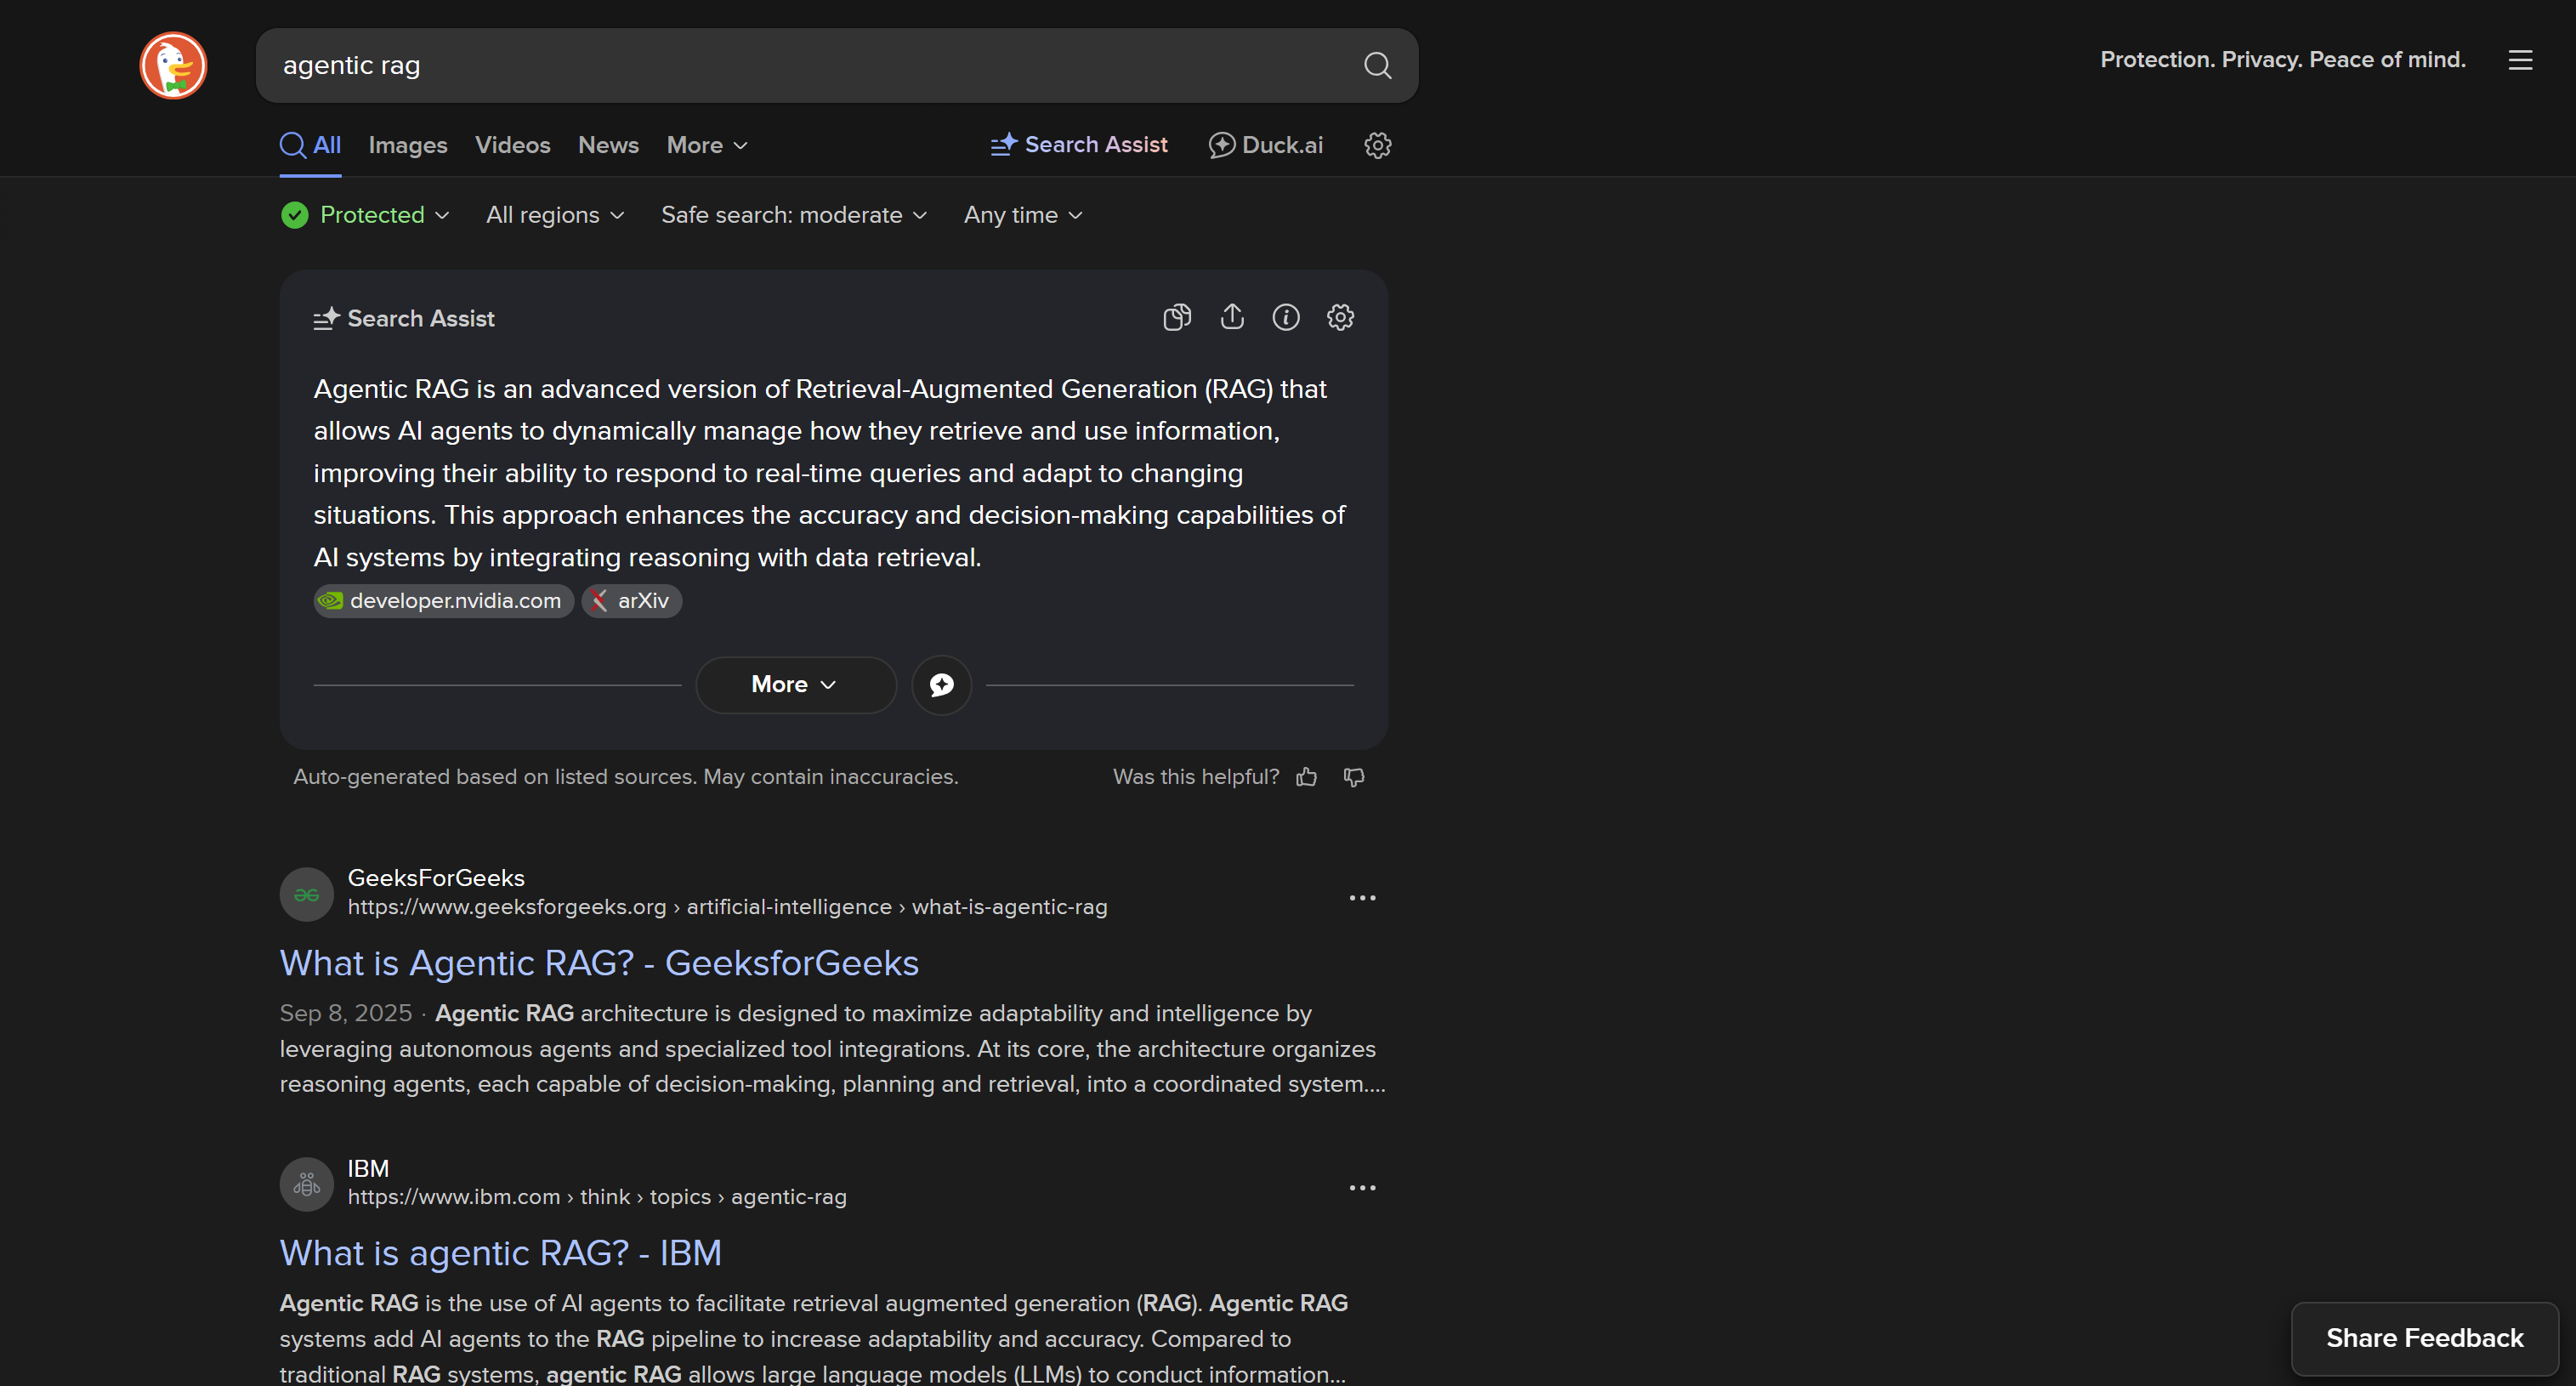Screen dimensions: 2576x1386
Task: Open the main settings gear in the toolbar
Action: pyautogui.click(x=1377, y=145)
